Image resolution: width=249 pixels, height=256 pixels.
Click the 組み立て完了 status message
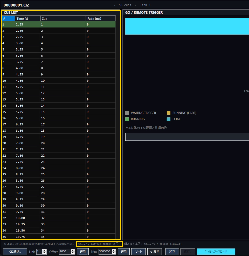click(x=153, y=244)
